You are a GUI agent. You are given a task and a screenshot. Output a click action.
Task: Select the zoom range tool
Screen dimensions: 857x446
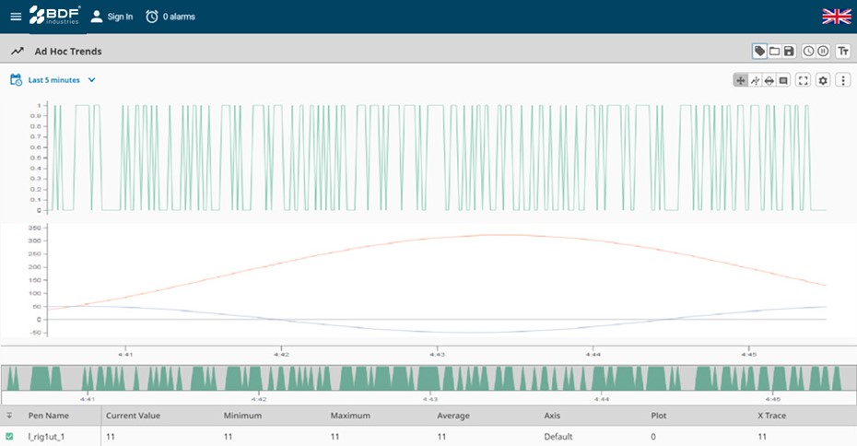pyautogui.click(x=769, y=80)
